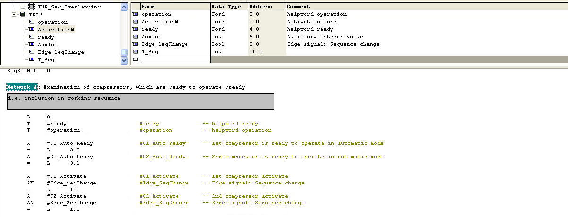Click the Address column header
568x217 pixels.
pos(266,7)
